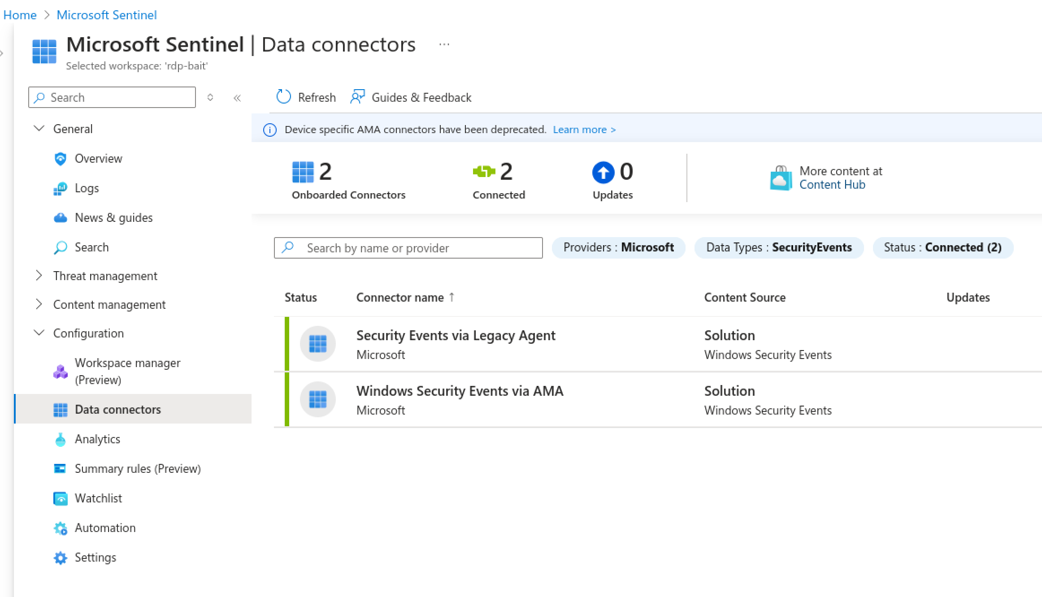Click Guides & Feedback button label
Viewport: 1042px width, 597px height.
[421, 97]
